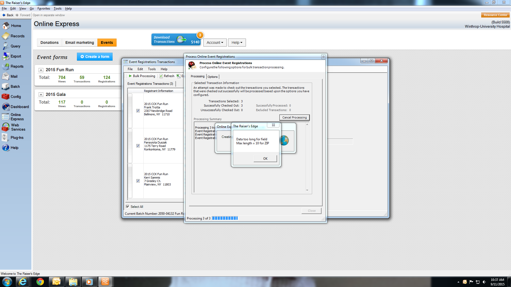The image size is (511, 287).
Task: Click the Processing Summary scrollbar up arrow
Action: (x=307, y=124)
